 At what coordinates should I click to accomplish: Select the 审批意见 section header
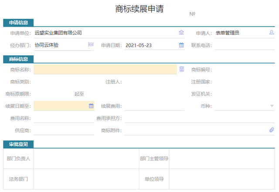(18, 144)
